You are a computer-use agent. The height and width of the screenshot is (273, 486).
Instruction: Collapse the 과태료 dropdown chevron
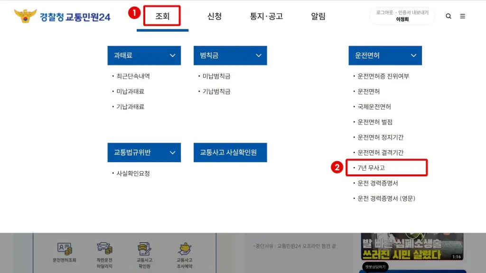point(172,55)
